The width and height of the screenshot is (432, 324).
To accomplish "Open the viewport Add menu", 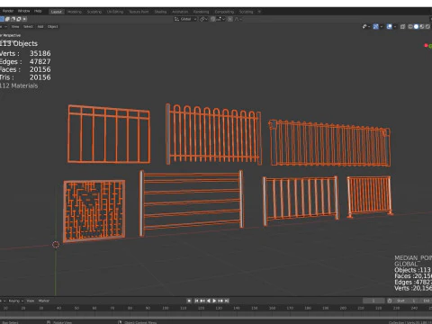I will pos(40,27).
